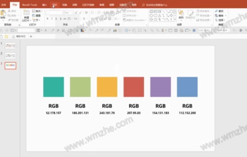Switch to the Nordri Tools tab
Viewport: 247px width, 157px height.
click(x=29, y=5)
